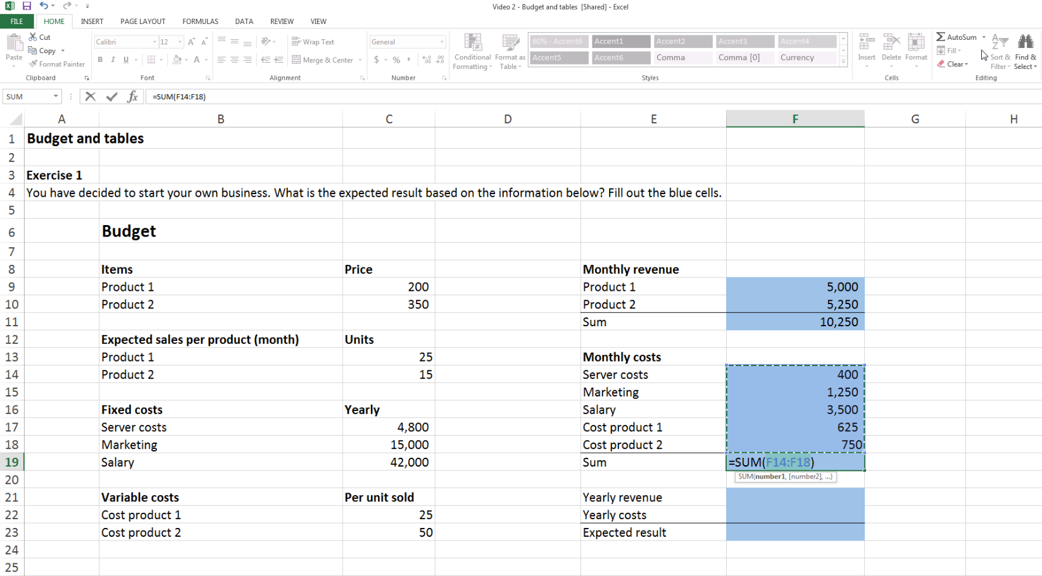
Task: Confirm formula with the Enter checkmark
Action: tap(112, 97)
